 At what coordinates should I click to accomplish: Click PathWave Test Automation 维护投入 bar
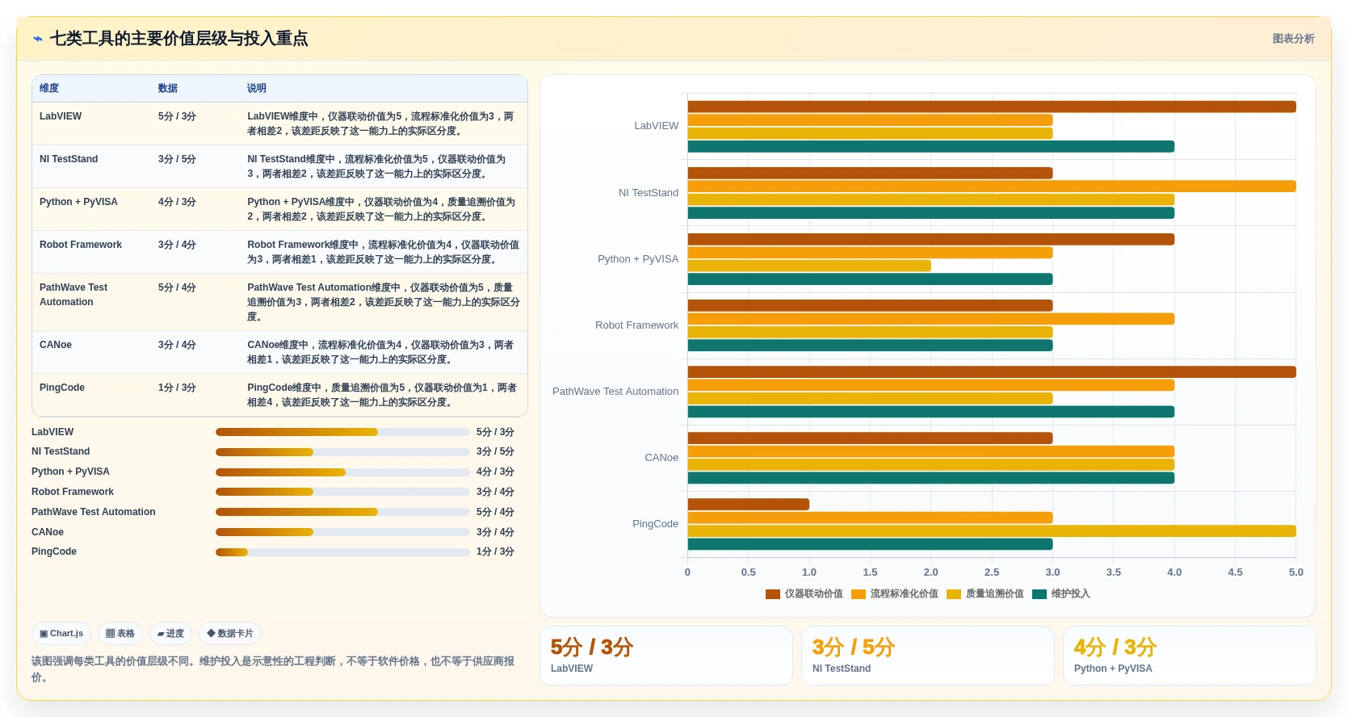[931, 412]
